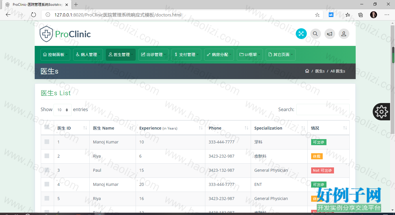
Task: Open the settings gear panel on right edge
Action: point(381,111)
